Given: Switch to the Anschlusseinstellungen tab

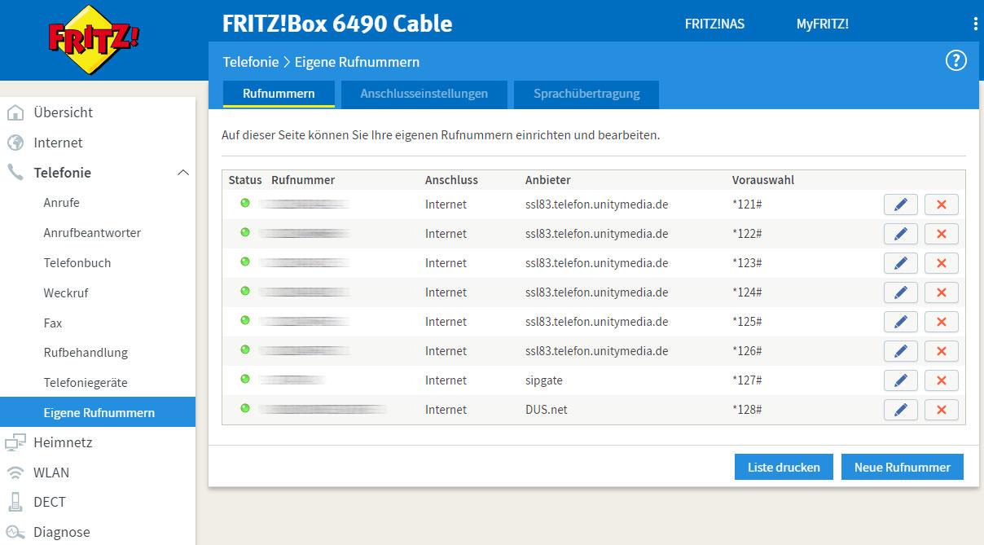Looking at the screenshot, I should click(x=424, y=94).
